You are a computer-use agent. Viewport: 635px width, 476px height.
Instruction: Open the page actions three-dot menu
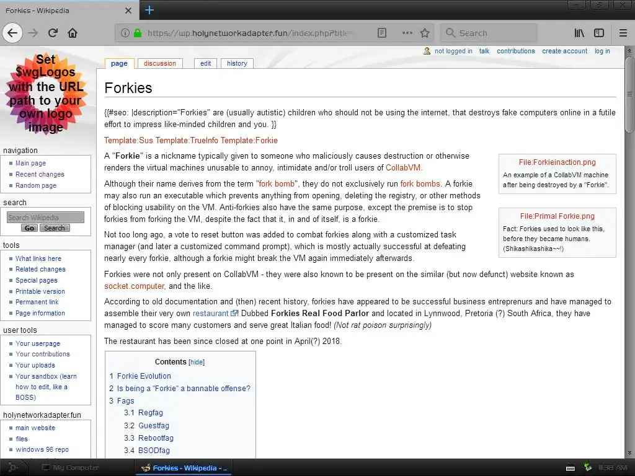click(407, 33)
